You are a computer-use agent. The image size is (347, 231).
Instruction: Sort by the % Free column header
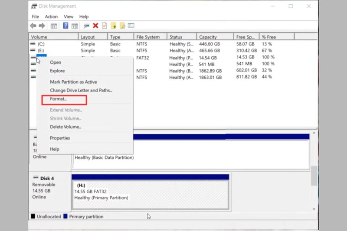[x=277, y=37]
